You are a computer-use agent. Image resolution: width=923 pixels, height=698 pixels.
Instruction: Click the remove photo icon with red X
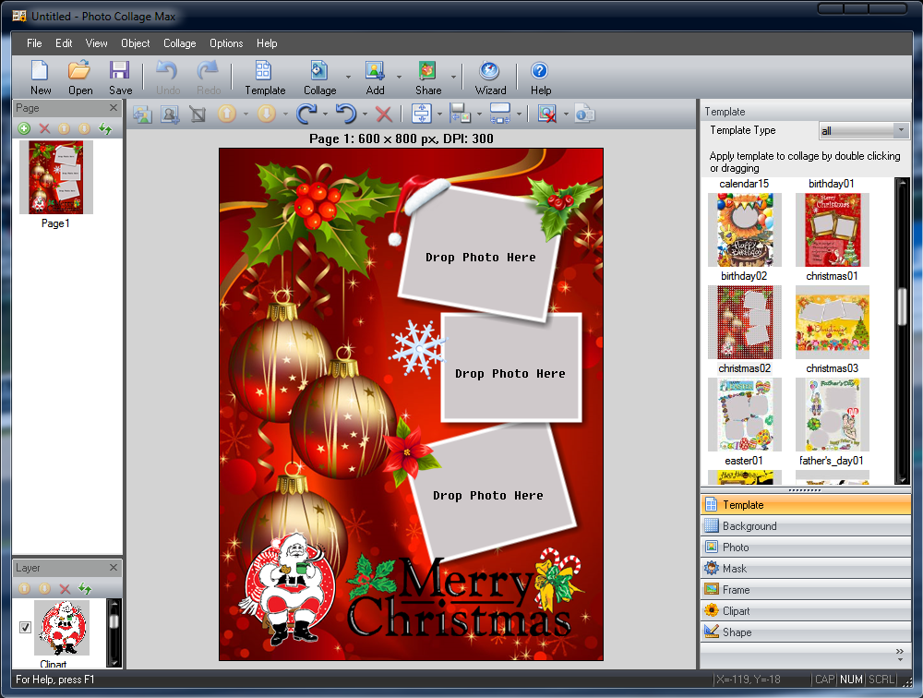pos(546,114)
